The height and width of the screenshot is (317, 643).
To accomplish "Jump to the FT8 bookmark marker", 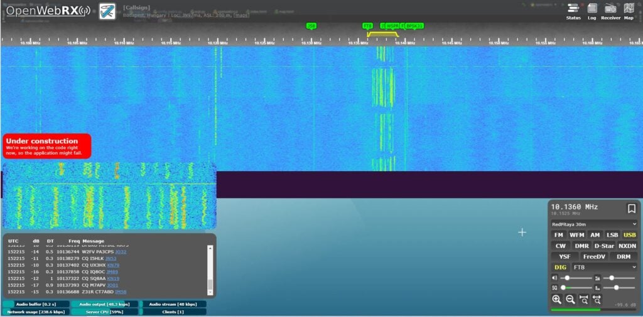I will coord(367,26).
